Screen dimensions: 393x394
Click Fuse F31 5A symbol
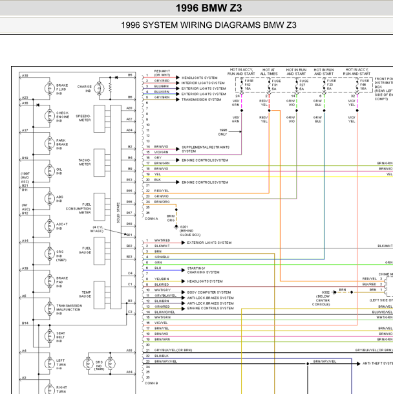[x=269, y=85]
